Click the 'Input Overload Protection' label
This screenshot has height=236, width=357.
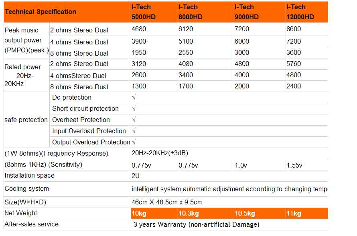89,131
